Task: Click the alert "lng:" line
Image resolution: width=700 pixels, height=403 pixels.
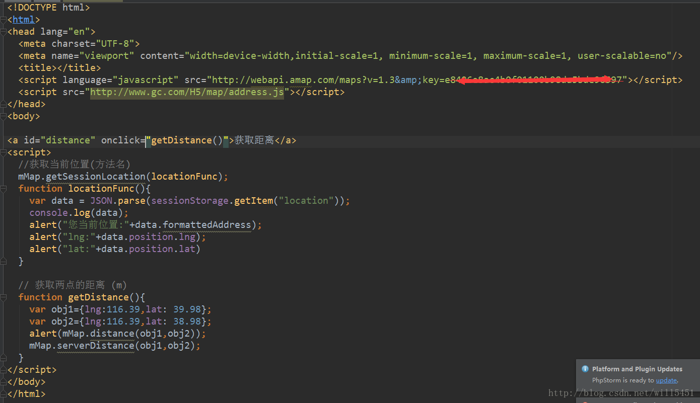Action: [x=118, y=237]
